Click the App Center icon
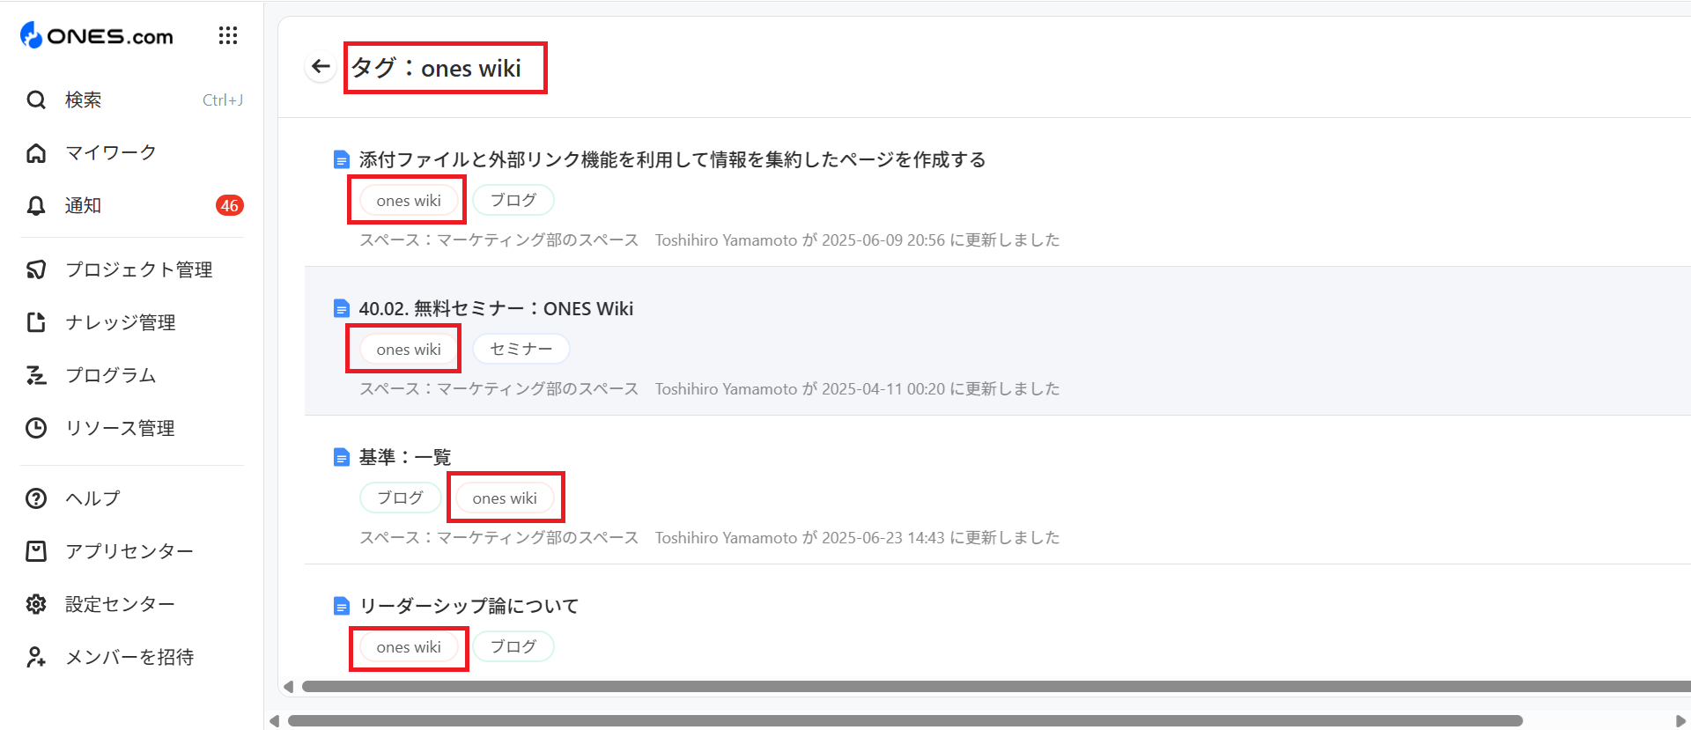 36,551
